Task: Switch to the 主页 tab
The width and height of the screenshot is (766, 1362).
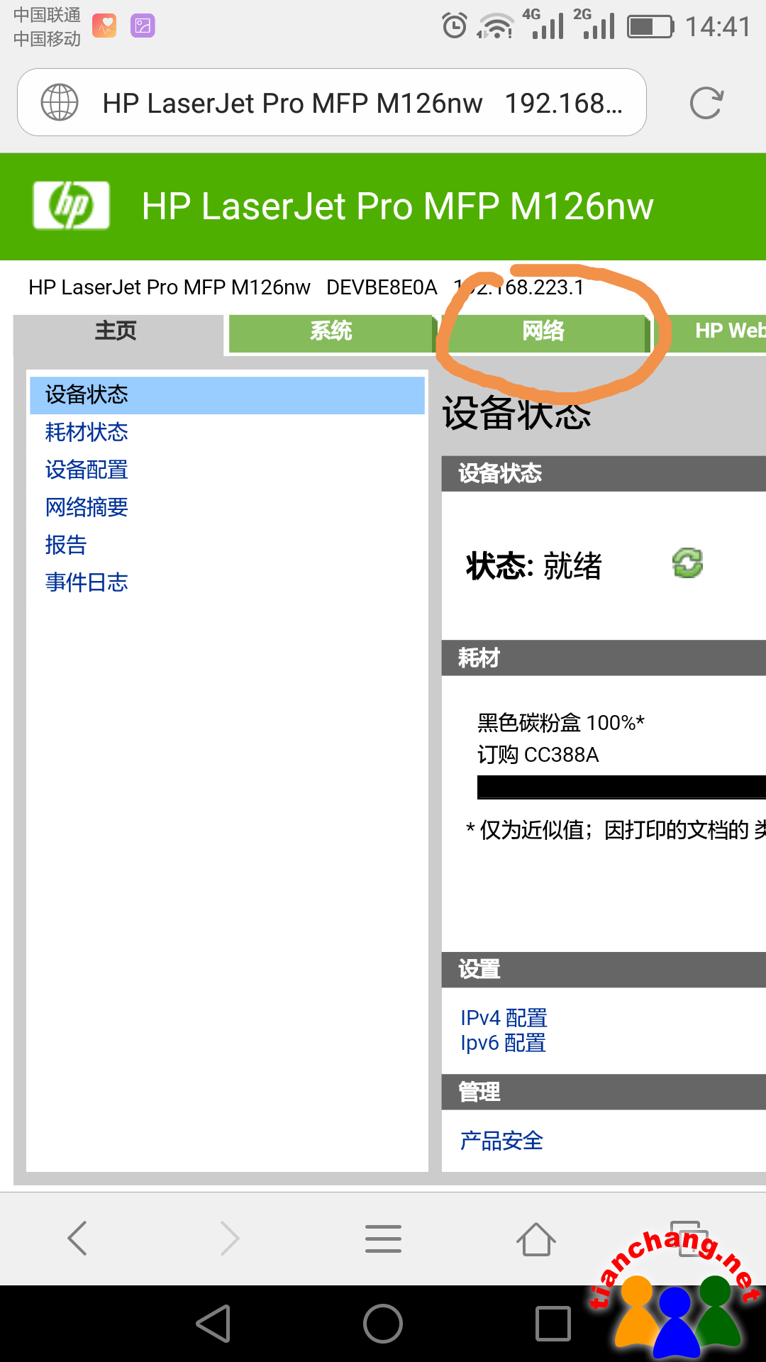Action: coord(118,334)
